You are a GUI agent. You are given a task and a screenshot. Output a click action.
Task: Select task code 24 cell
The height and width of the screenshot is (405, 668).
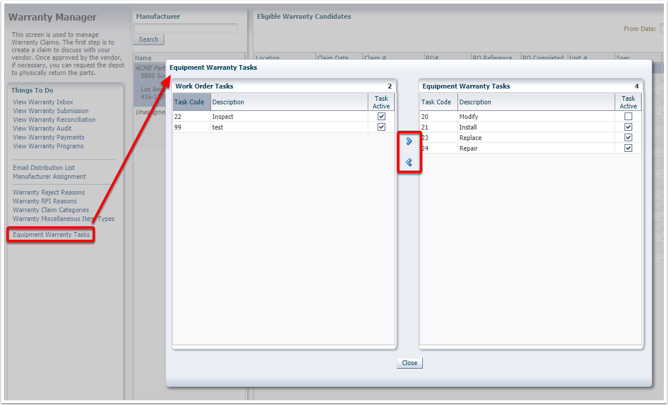tap(439, 149)
